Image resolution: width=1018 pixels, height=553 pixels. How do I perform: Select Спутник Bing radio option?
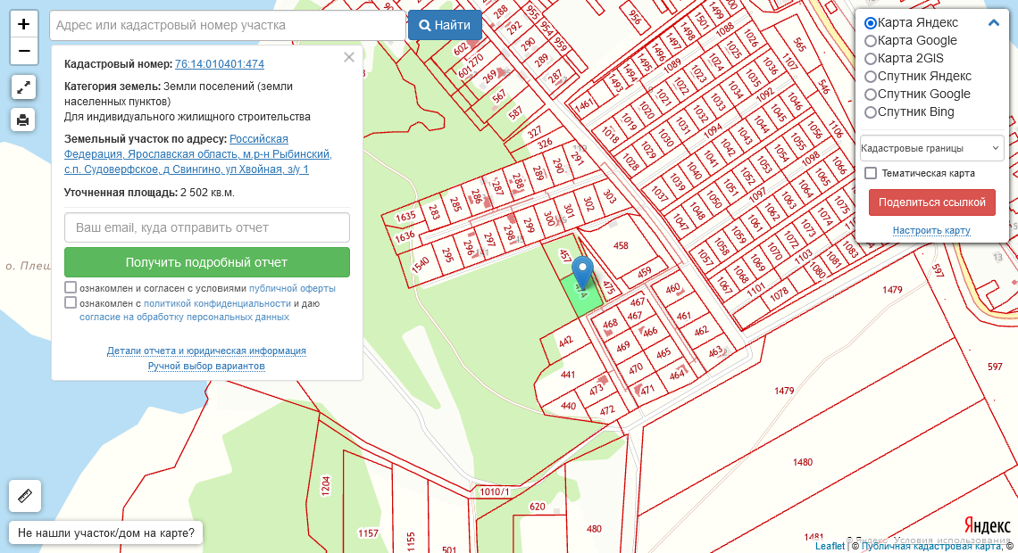(871, 112)
